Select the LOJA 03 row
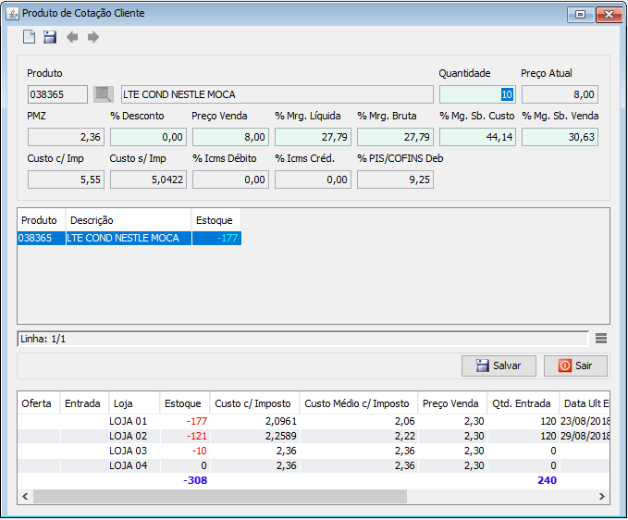 click(314, 451)
